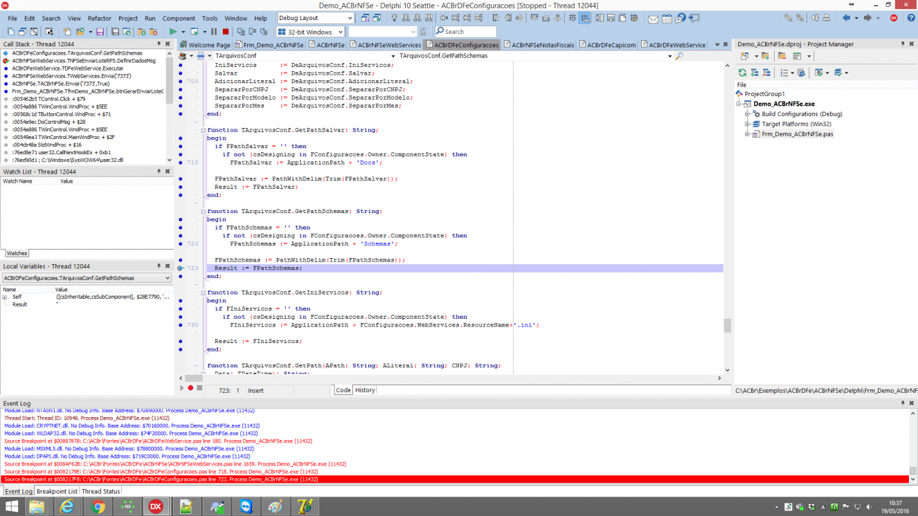This screenshot has width=918, height=516.
Task: Open Google Chrome from the taskbar
Action: point(98,506)
